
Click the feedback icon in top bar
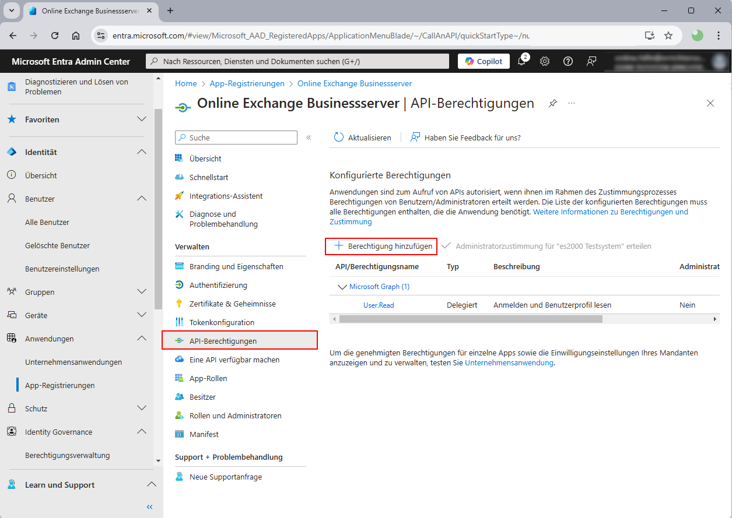[591, 61]
